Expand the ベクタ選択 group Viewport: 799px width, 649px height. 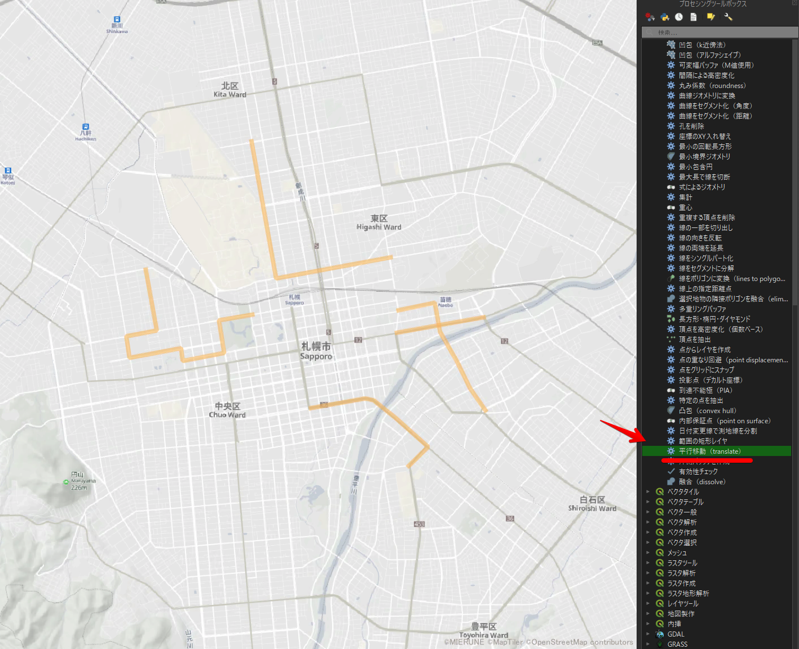(648, 543)
